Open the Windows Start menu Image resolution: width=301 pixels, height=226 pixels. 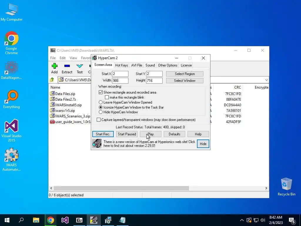tap(7, 220)
